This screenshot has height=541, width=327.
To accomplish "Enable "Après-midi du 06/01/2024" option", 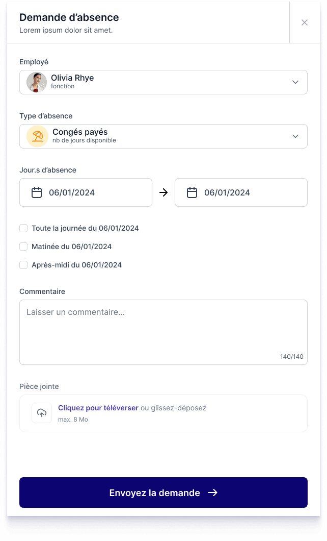I will (23, 265).
